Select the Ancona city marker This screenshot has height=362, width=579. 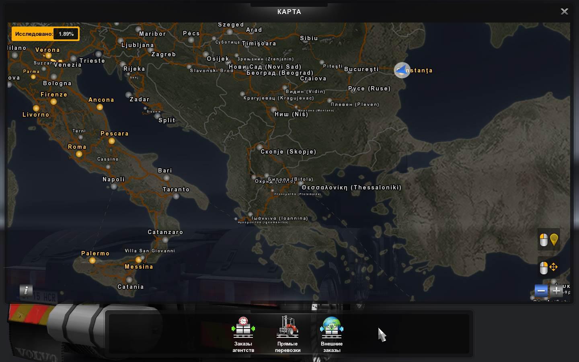(100, 107)
